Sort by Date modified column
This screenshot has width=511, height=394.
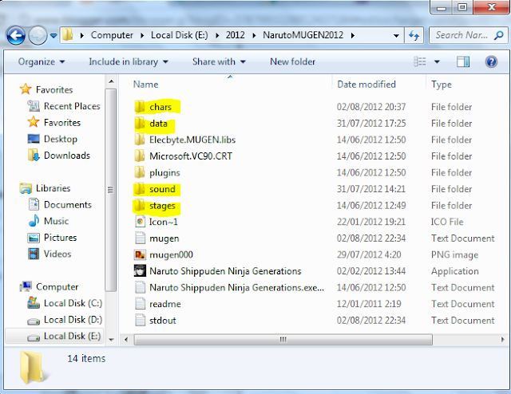click(x=366, y=85)
